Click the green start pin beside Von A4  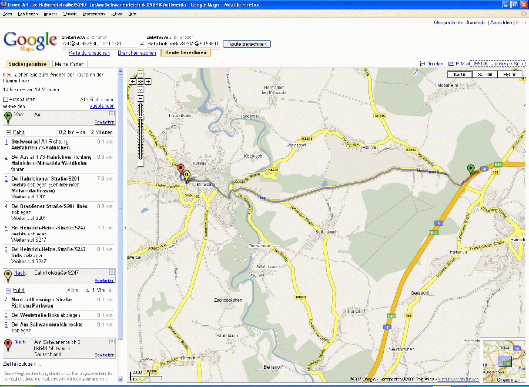coord(8,118)
